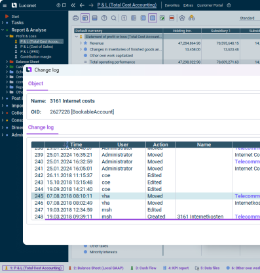Click the print icon in the toolbar
This screenshot has height=273, width=260.
75,18
